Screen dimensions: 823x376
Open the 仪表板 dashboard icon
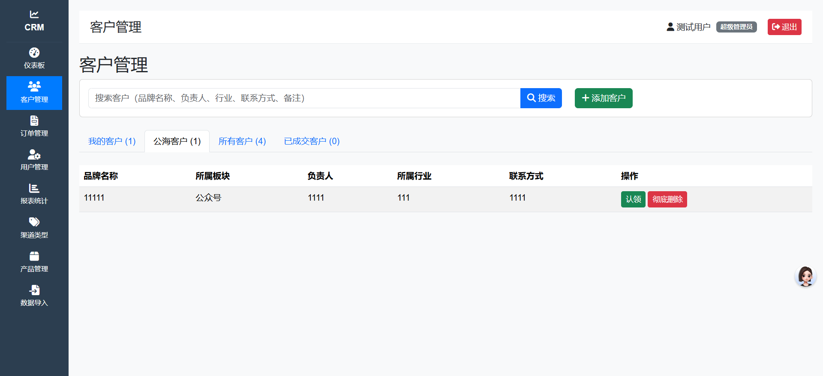click(x=34, y=53)
